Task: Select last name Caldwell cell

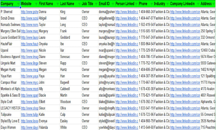Action: click(x=71, y=89)
